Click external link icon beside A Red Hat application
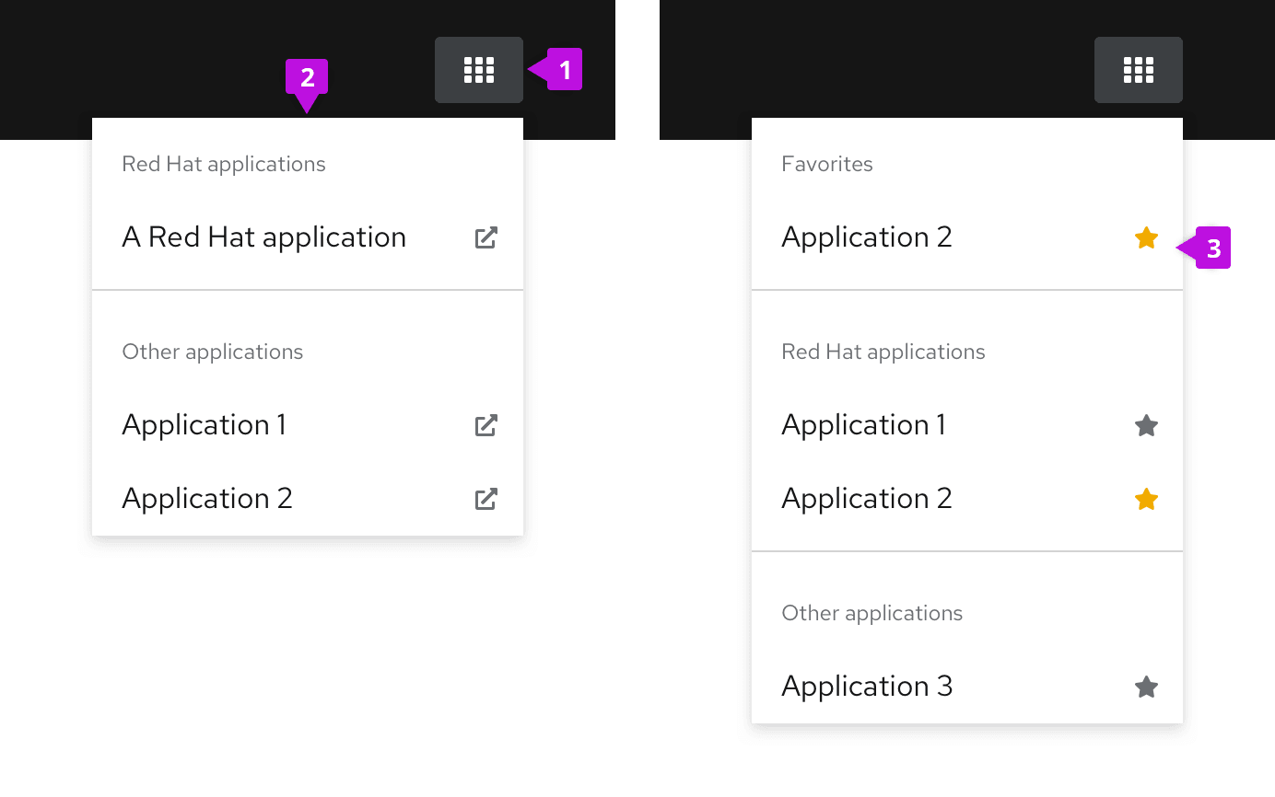This screenshot has width=1275, height=797. [485, 237]
